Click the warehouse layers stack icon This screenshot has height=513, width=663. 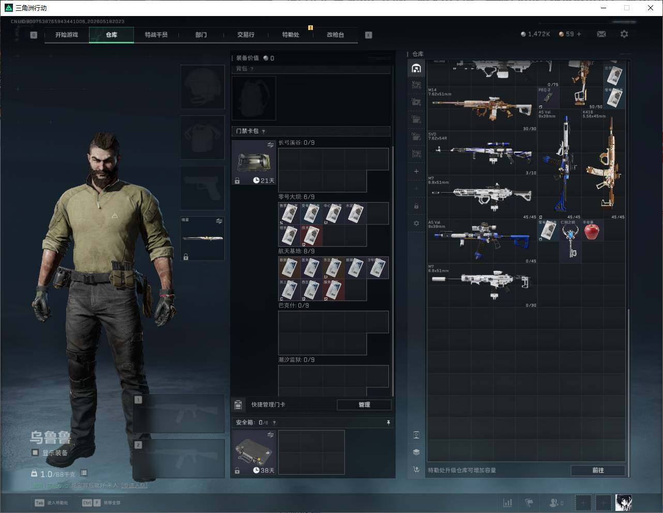click(x=416, y=452)
